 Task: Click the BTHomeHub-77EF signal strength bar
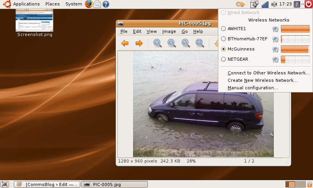[x=295, y=39]
